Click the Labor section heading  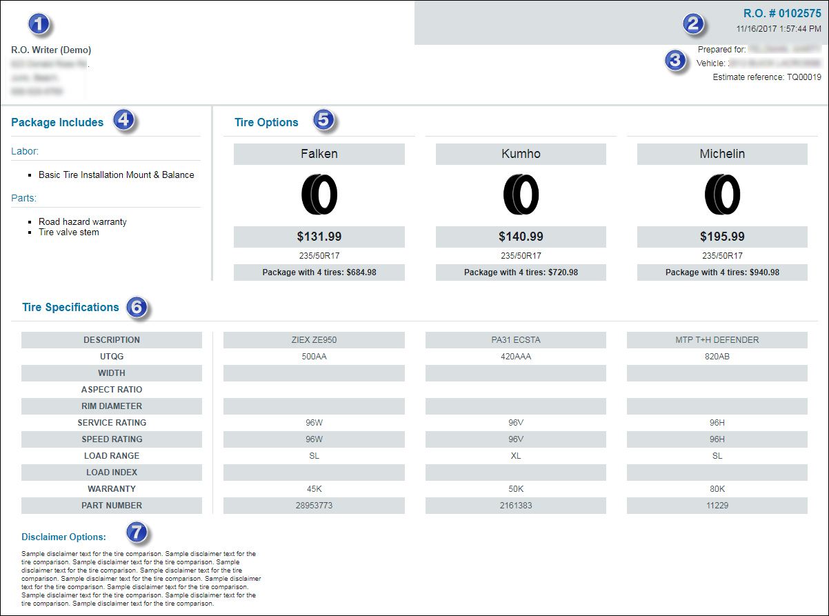(x=25, y=151)
